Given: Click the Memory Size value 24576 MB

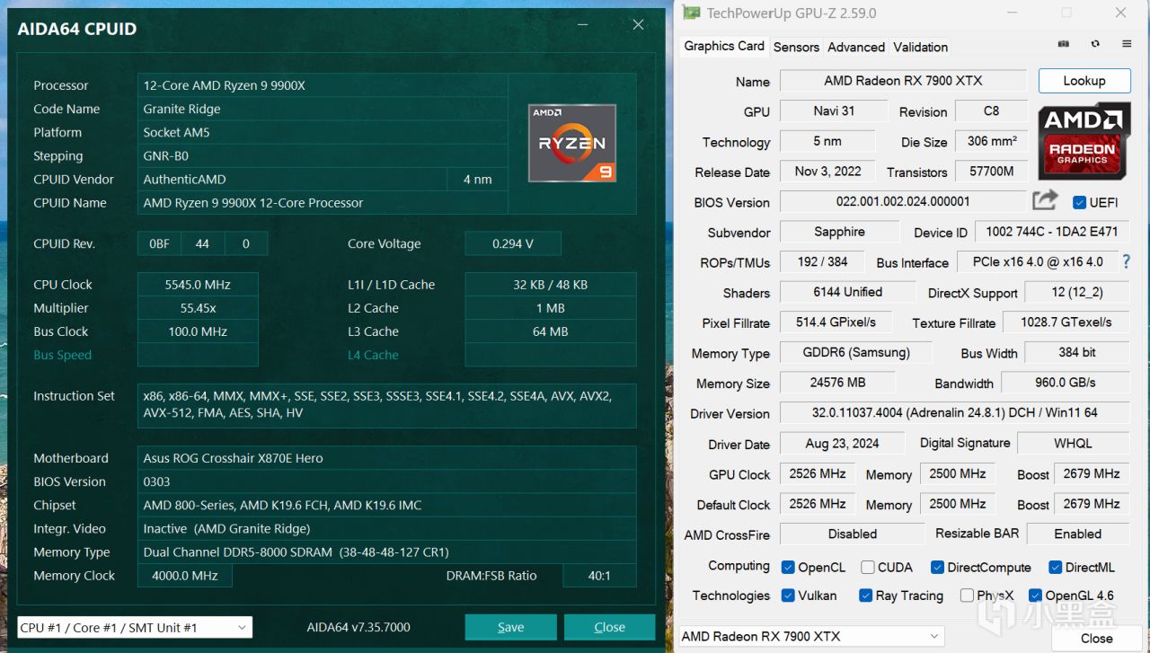Looking at the screenshot, I should point(837,383).
